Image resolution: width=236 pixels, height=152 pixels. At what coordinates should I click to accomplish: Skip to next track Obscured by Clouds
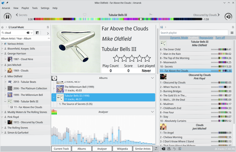(x=206, y=15)
